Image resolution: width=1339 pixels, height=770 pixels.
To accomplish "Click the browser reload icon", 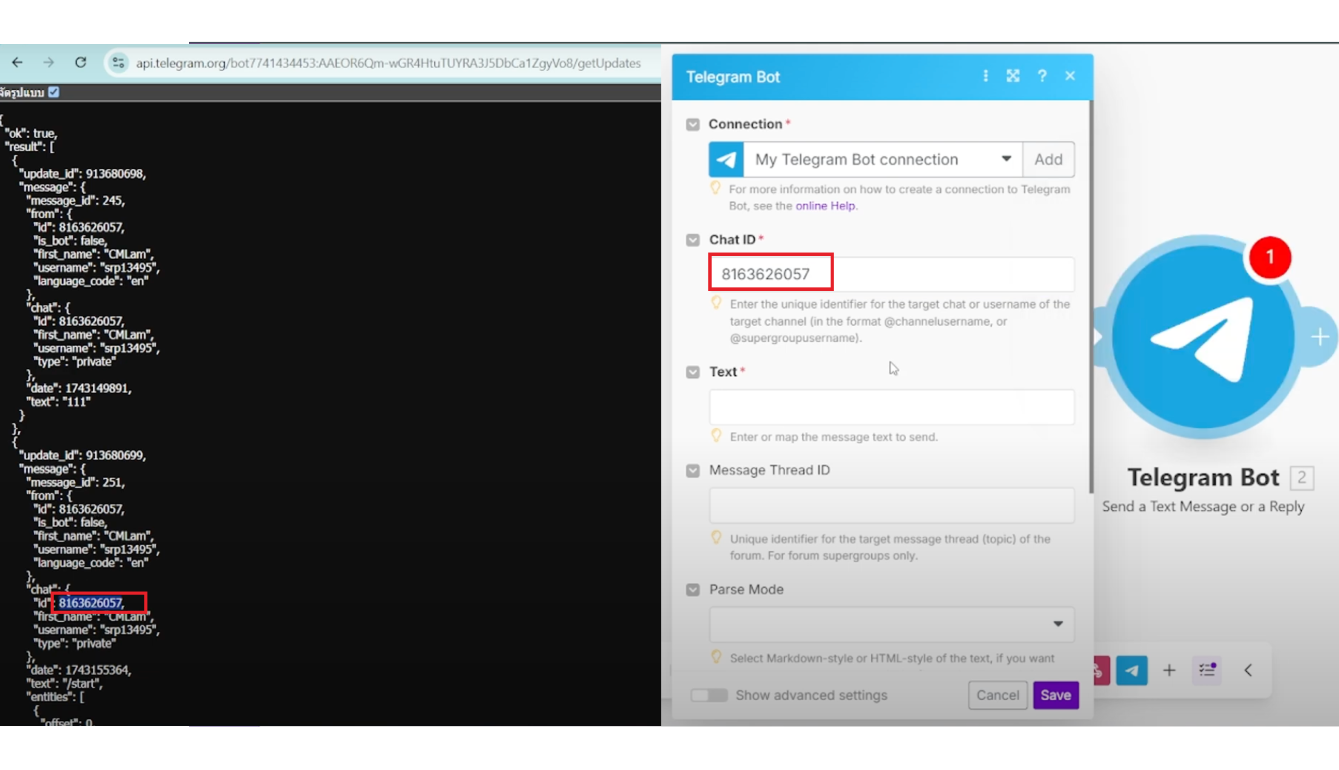I will pyautogui.click(x=80, y=62).
